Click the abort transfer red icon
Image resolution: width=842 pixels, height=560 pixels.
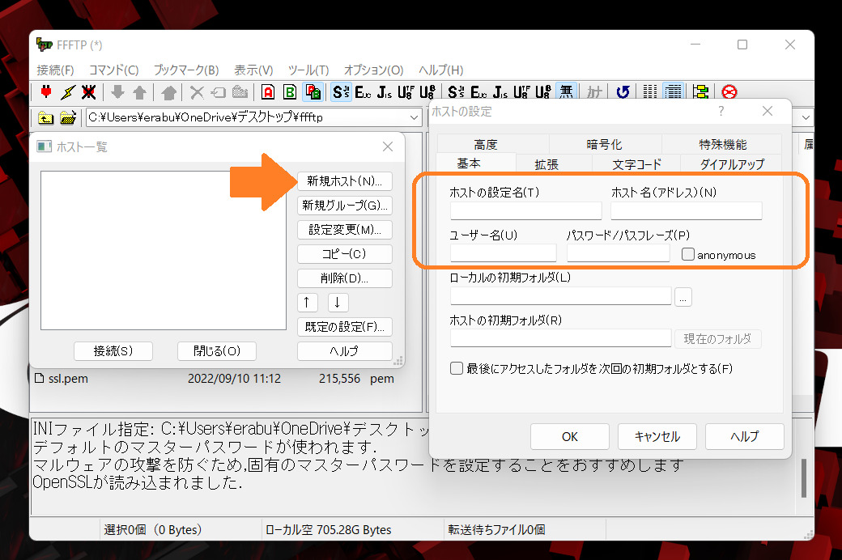pyautogui.click(x=729, y=91)
